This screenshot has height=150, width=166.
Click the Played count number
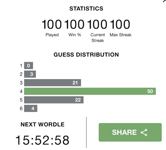pyautogui.click(x=52, y=24)
